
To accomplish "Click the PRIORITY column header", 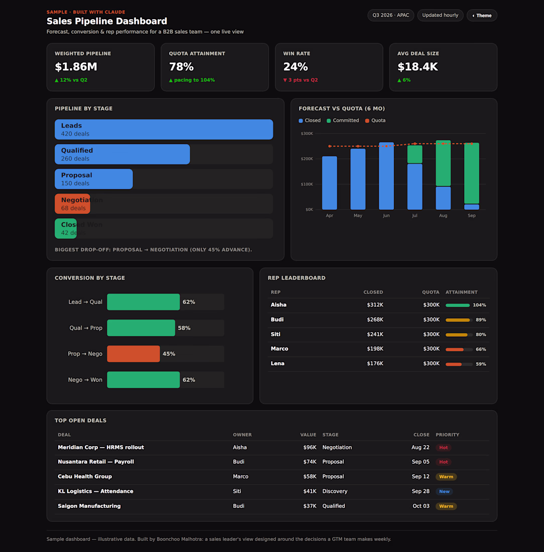I will 448,435.
